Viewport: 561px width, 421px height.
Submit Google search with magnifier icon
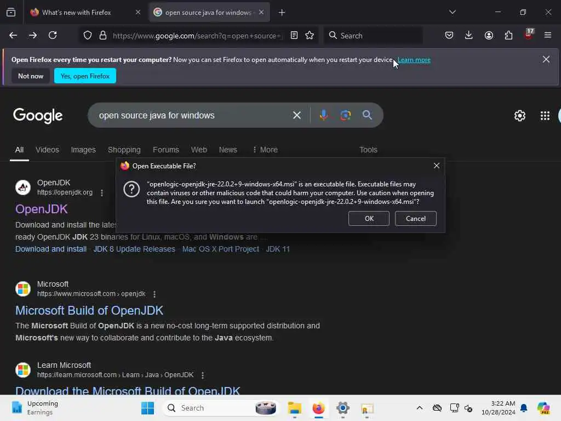pos(367,115)
